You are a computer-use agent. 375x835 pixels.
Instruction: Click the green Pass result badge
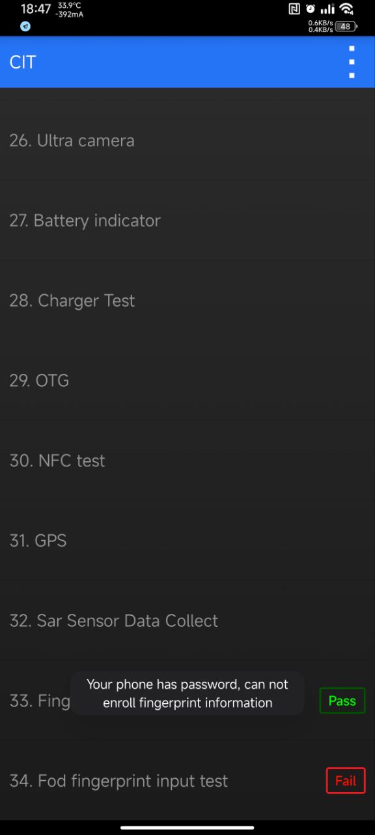tap(342, 701)
